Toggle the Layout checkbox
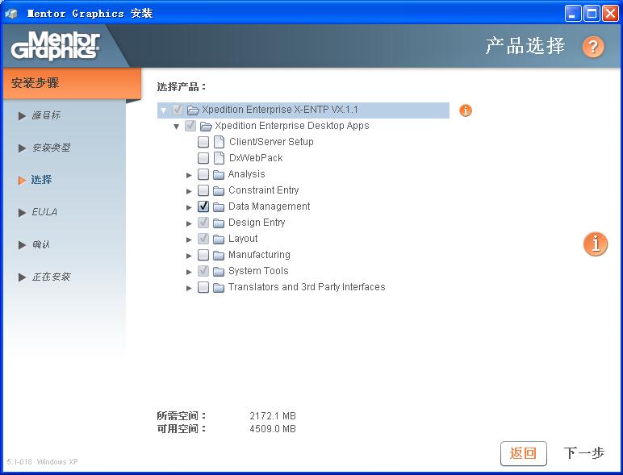 click(203, 238)
